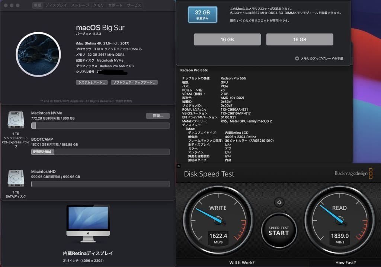Click the システムレポート... button
This screenshot has height=267, width=381.
tap(92, 82)
